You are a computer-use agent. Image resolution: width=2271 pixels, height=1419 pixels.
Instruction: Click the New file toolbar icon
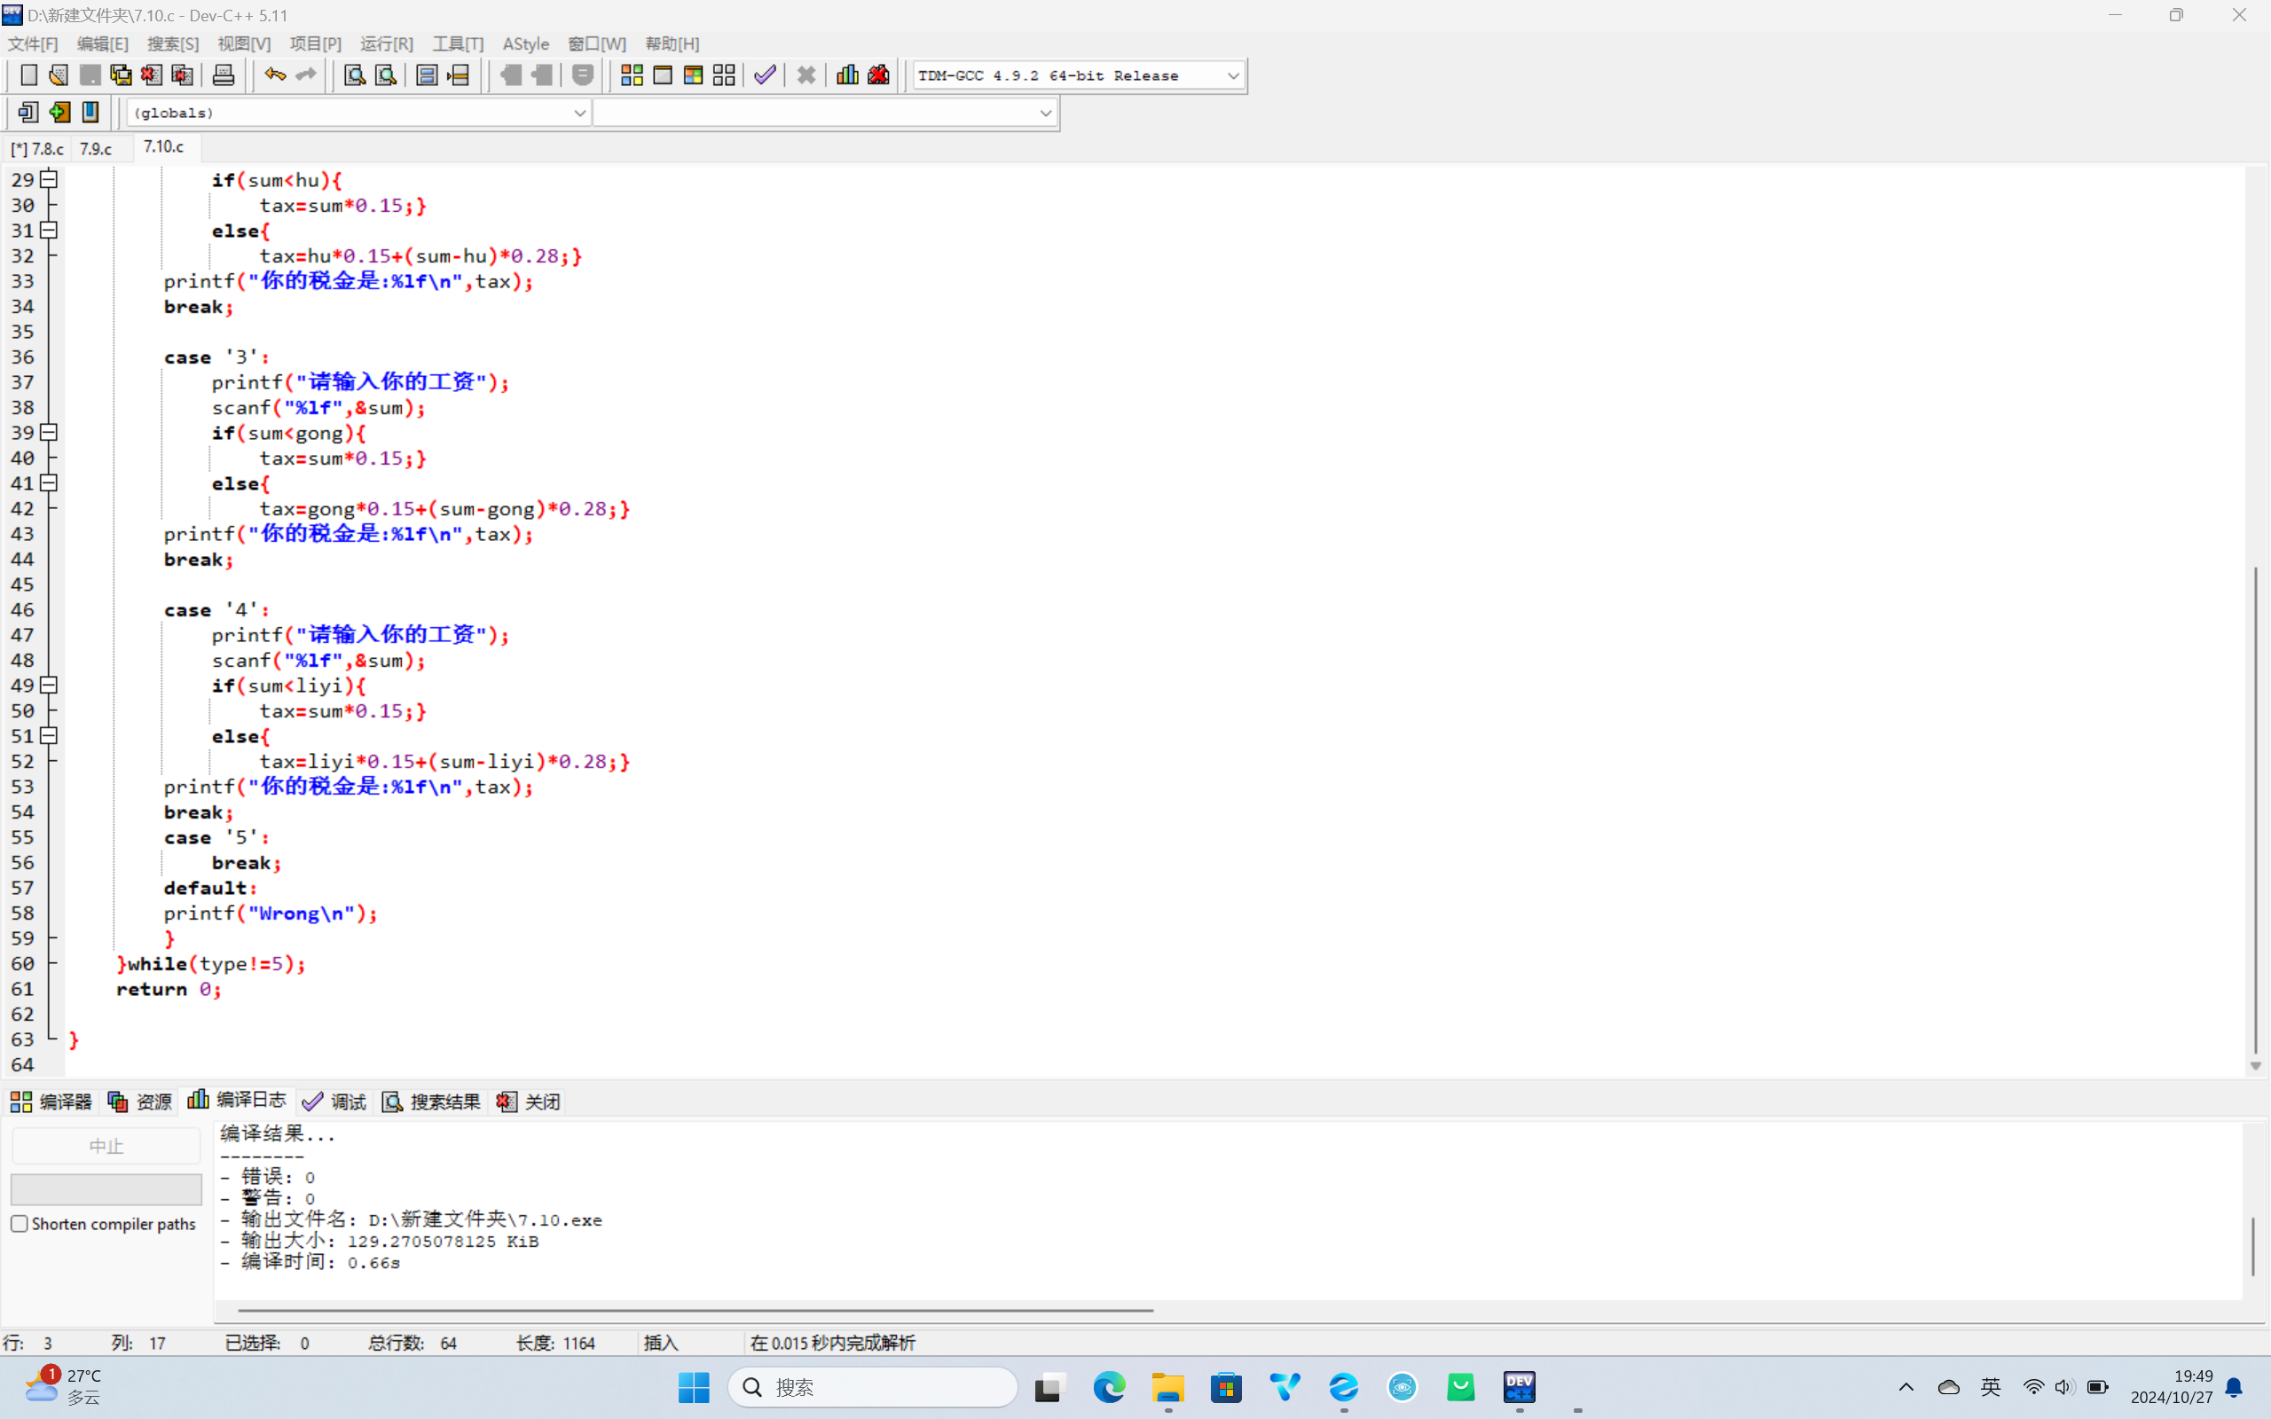click(x=28, y=75)
